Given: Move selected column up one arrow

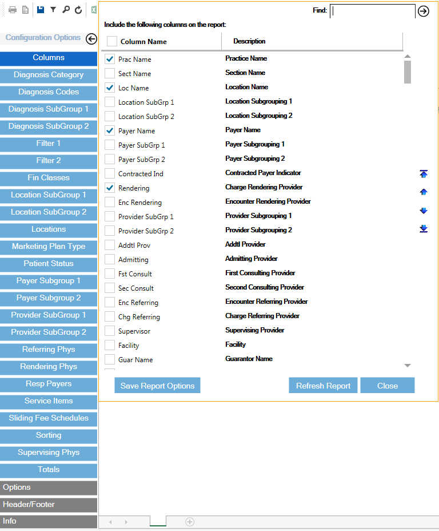Looking at the screenshot, I should [x=424, y=192].
